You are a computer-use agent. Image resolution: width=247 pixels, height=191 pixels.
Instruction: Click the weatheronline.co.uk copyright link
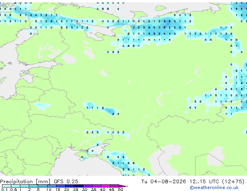click(214, 187)
